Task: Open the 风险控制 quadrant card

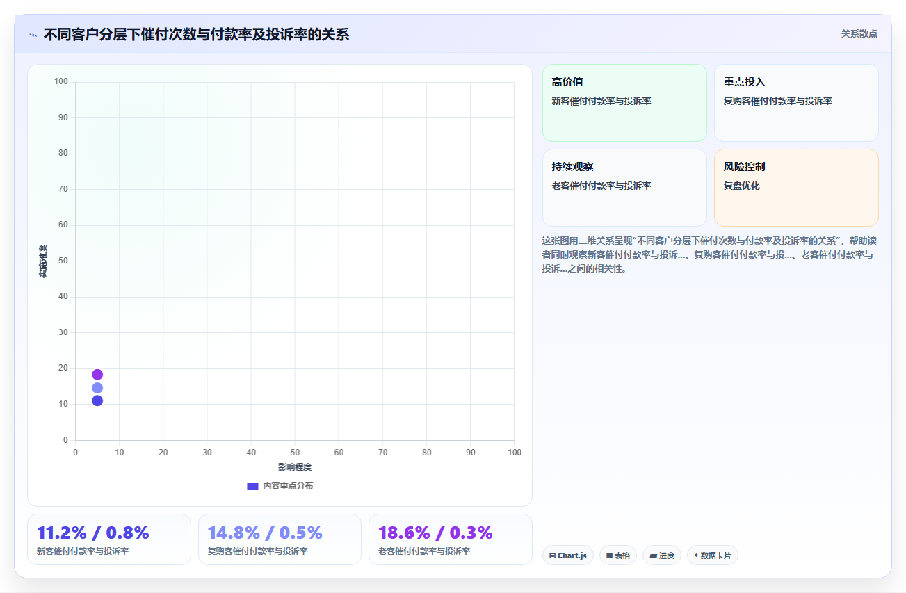Action: pos(796,188)
